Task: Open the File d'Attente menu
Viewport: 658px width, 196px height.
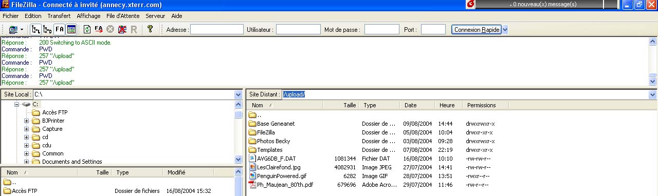Action: point(123,16)
